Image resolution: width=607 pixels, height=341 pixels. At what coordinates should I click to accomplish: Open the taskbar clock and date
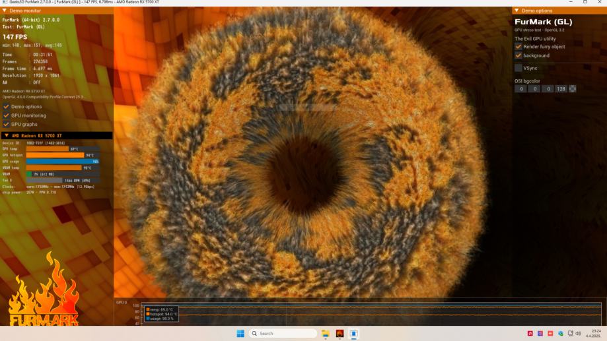point(594,333)
